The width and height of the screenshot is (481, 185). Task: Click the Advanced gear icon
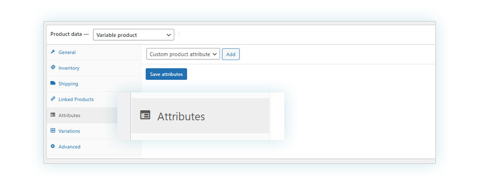click(x=53, y=147)
